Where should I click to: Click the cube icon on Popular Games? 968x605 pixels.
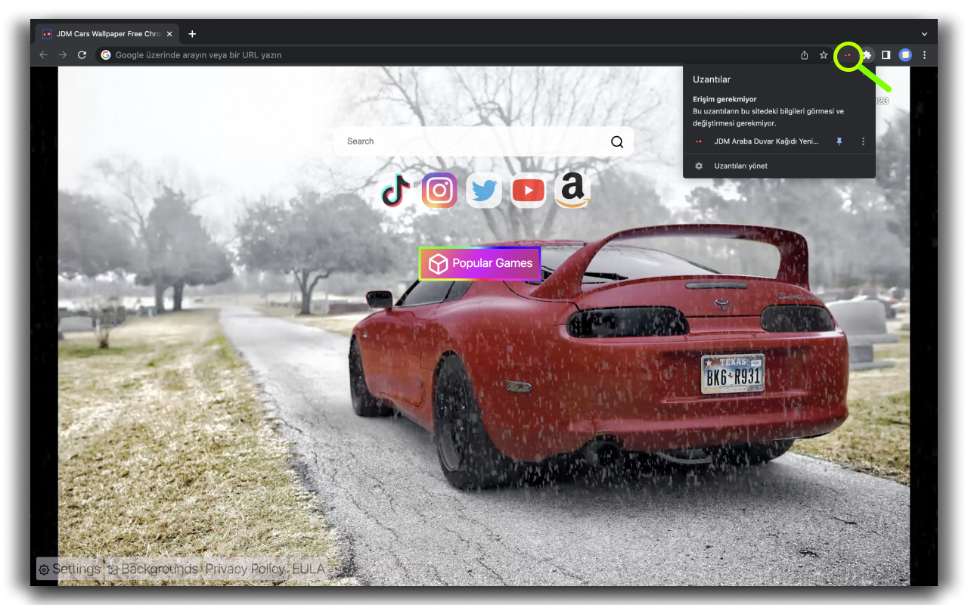pos(439,263)
